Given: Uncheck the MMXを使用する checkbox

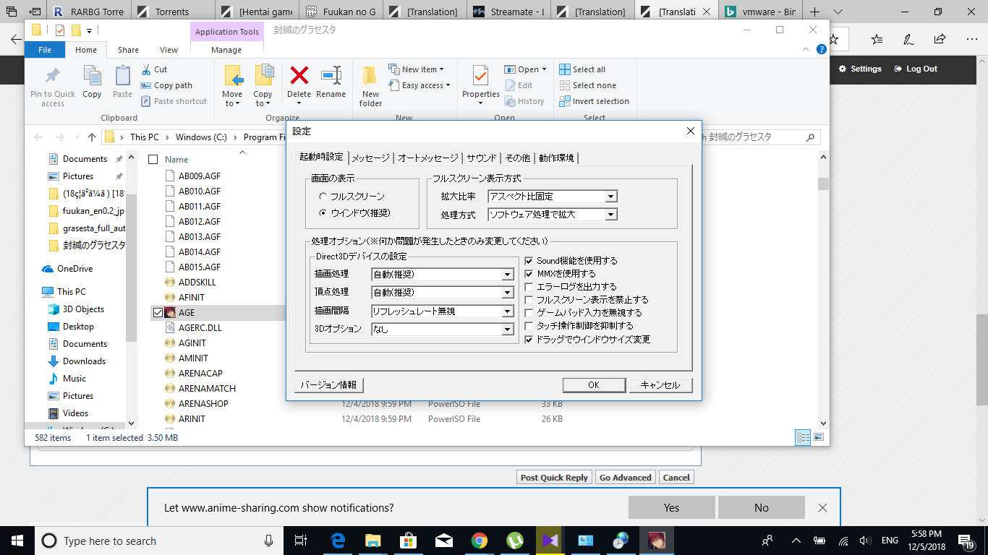Looking at the screenshot, I should (x=529, y=274).
